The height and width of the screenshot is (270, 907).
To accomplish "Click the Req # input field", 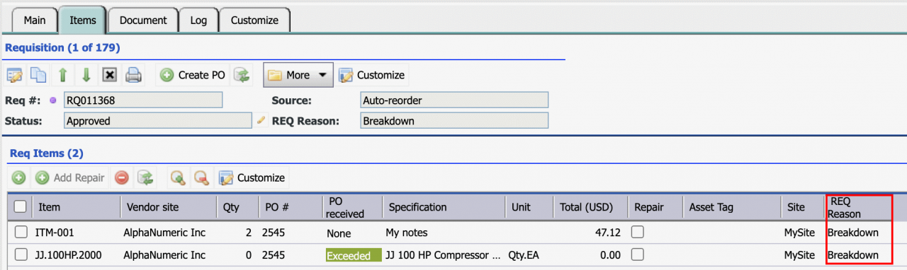I will tap(143, 100).
